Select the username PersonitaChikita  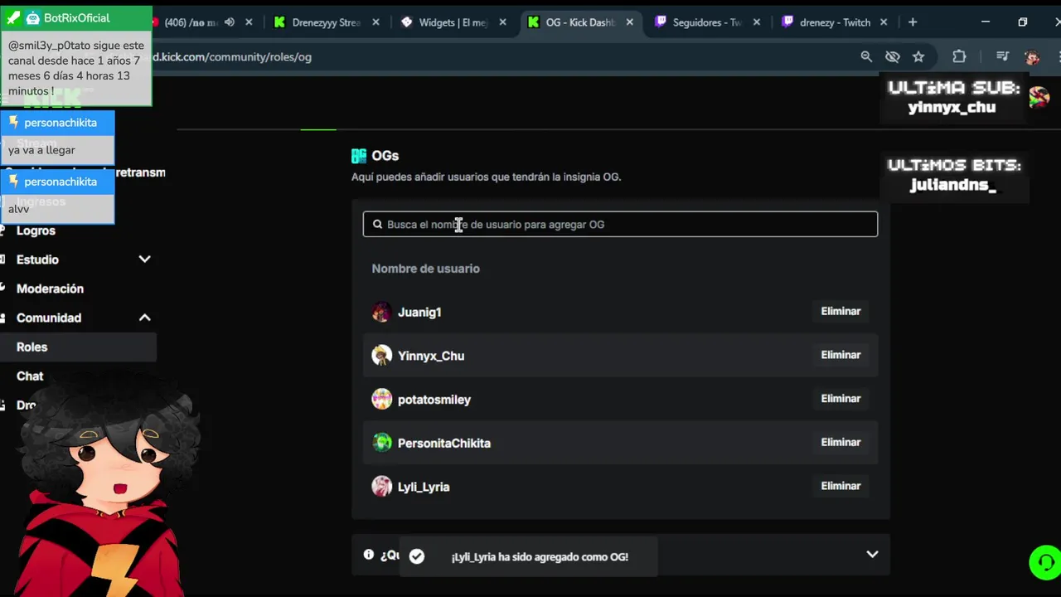point(444,443)
